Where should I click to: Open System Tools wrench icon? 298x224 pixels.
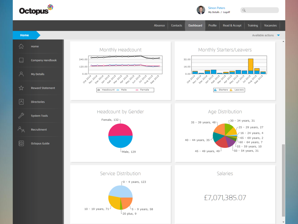click(21, 116)
